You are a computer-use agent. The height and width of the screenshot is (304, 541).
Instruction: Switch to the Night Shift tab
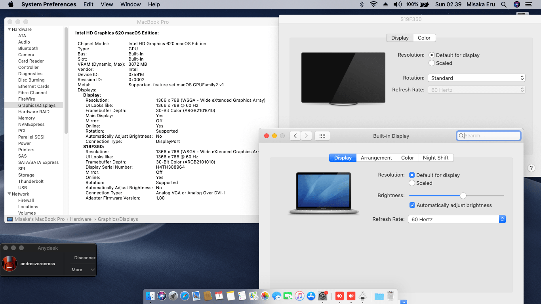click(436, 158)
